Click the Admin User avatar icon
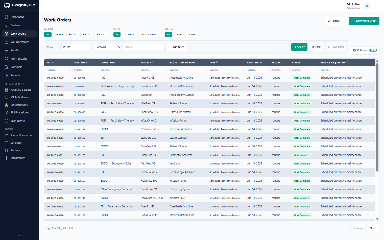The image size is (384, 240). pos(367,6)
